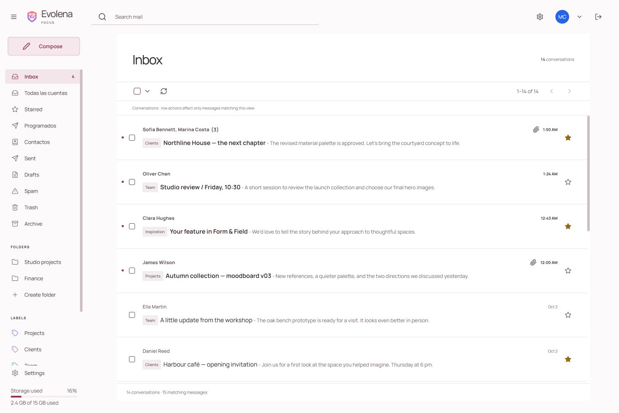Screen dimensions: 619x413
Task: Expand the bulk selection options dropdown
Action: pyautogui.click(x=147, y=91)
